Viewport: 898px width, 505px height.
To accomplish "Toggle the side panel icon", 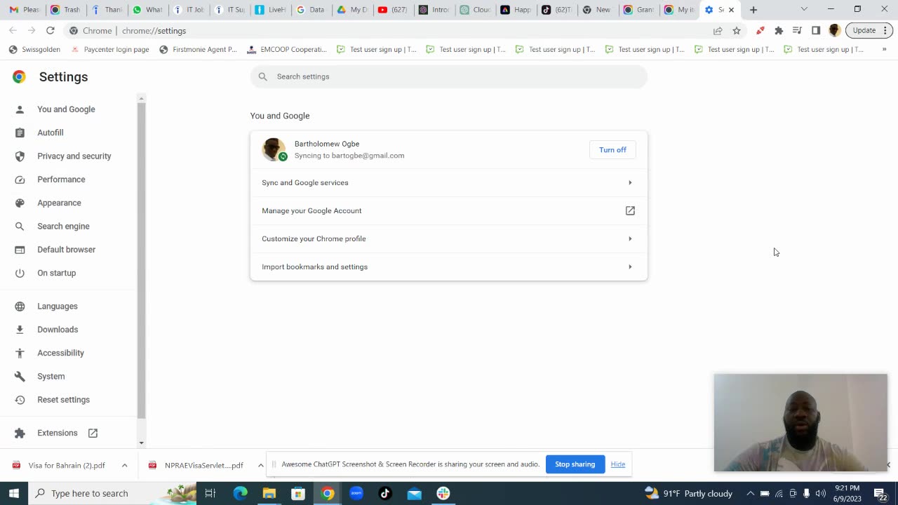I will coord(816,31).
